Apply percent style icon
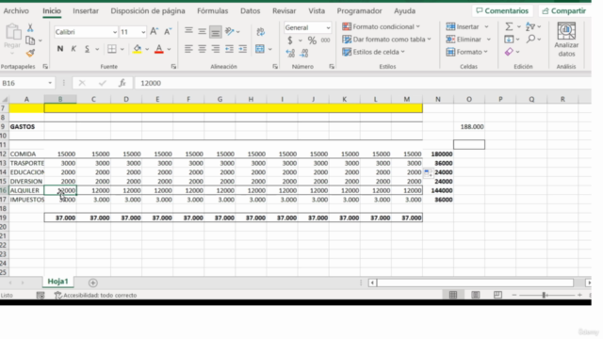The width and height of the screenshot is (603, 339). point(312,40)
